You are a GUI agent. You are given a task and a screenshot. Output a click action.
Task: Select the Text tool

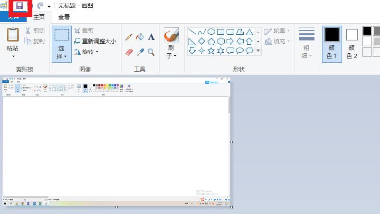152,37
